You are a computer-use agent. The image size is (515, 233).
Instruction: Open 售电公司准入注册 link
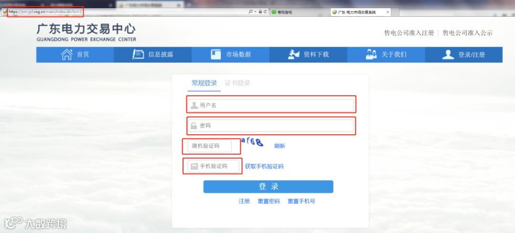coord(409,33)
